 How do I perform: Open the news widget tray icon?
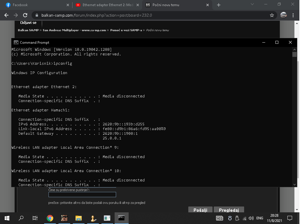tap(220, 218)
